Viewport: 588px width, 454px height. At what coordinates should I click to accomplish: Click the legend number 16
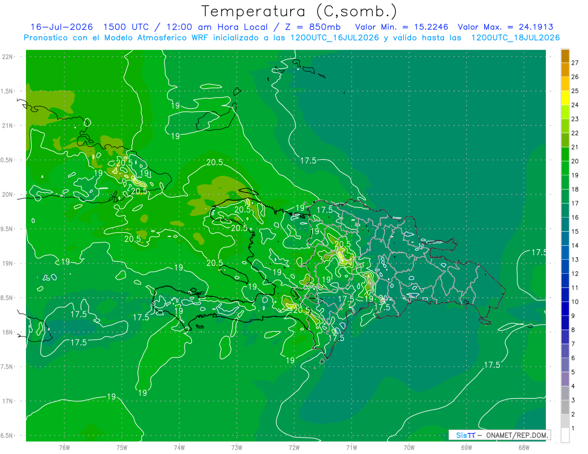pos(575,217)
